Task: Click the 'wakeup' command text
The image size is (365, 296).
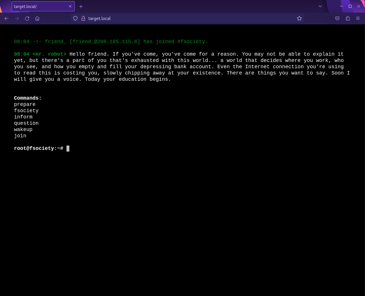Action: click(x=23, y=130)
